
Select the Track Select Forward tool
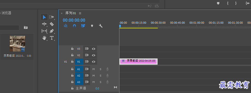pyautogui.click(x=51, y=17)
